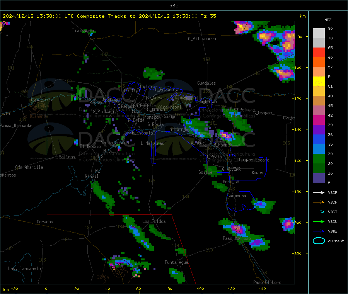Click the 'Divisadero' map label

pyautogui.click(x=84, y=31)
